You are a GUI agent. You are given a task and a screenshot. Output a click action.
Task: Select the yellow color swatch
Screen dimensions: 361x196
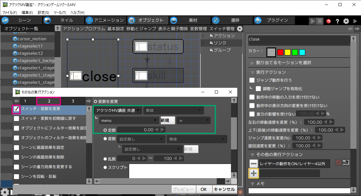(288, 52)
